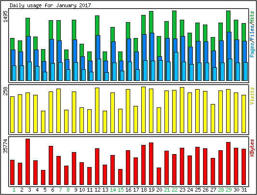Click the yellow visits bar for day 12

click(x=97, y=110)
